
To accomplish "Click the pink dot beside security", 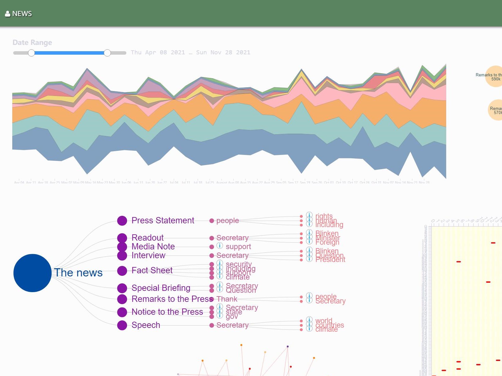I will (x=212, y=264).
